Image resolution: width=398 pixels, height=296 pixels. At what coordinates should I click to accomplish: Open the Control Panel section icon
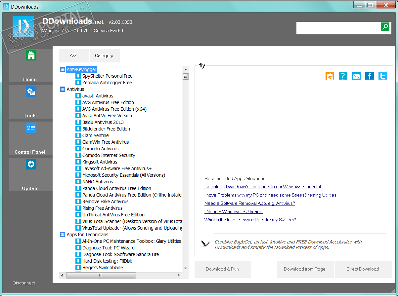pyautogui.click(x=31, y=128)
